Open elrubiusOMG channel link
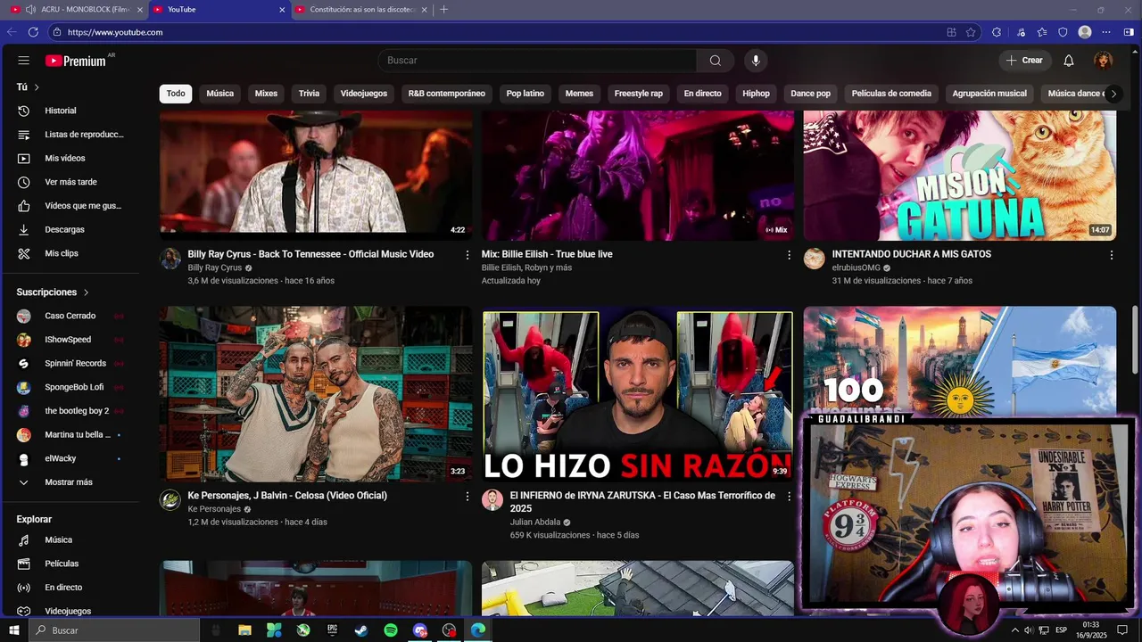The image size is (1142, 642). click(856, 267)
